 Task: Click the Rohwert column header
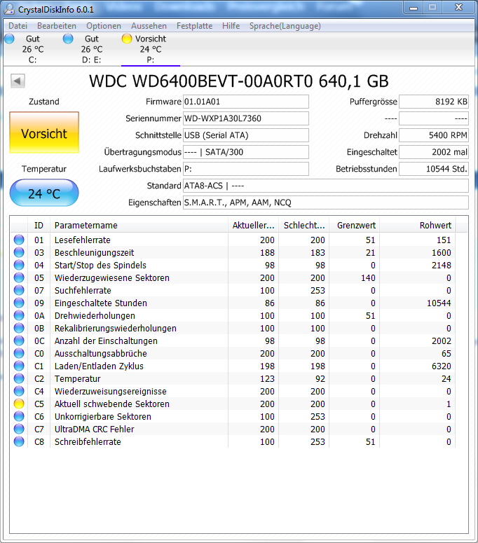(418, 226)
